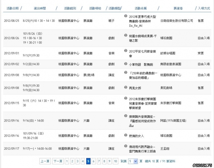
Task: Click the 展演者 column header
Action: (x=178, y=8)
